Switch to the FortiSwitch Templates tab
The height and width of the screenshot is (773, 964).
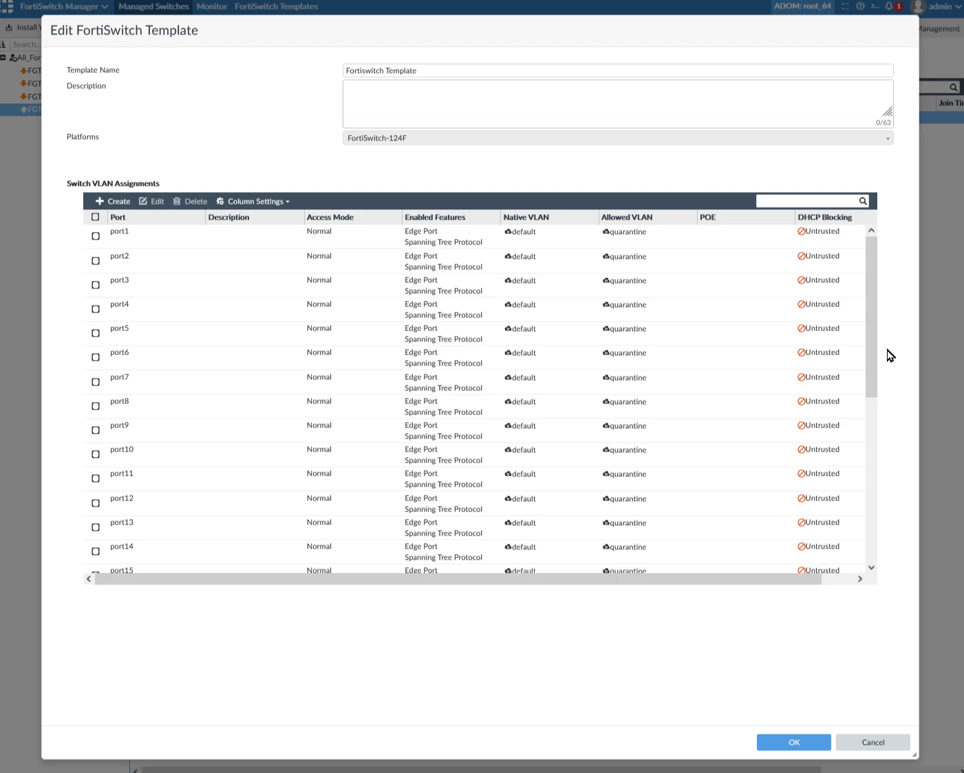tap(277, 6)
